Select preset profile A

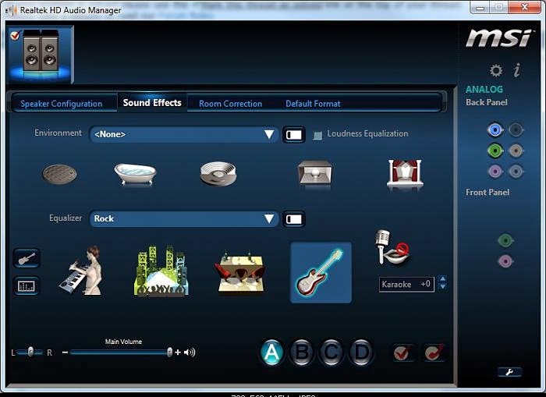coord(271,353)
